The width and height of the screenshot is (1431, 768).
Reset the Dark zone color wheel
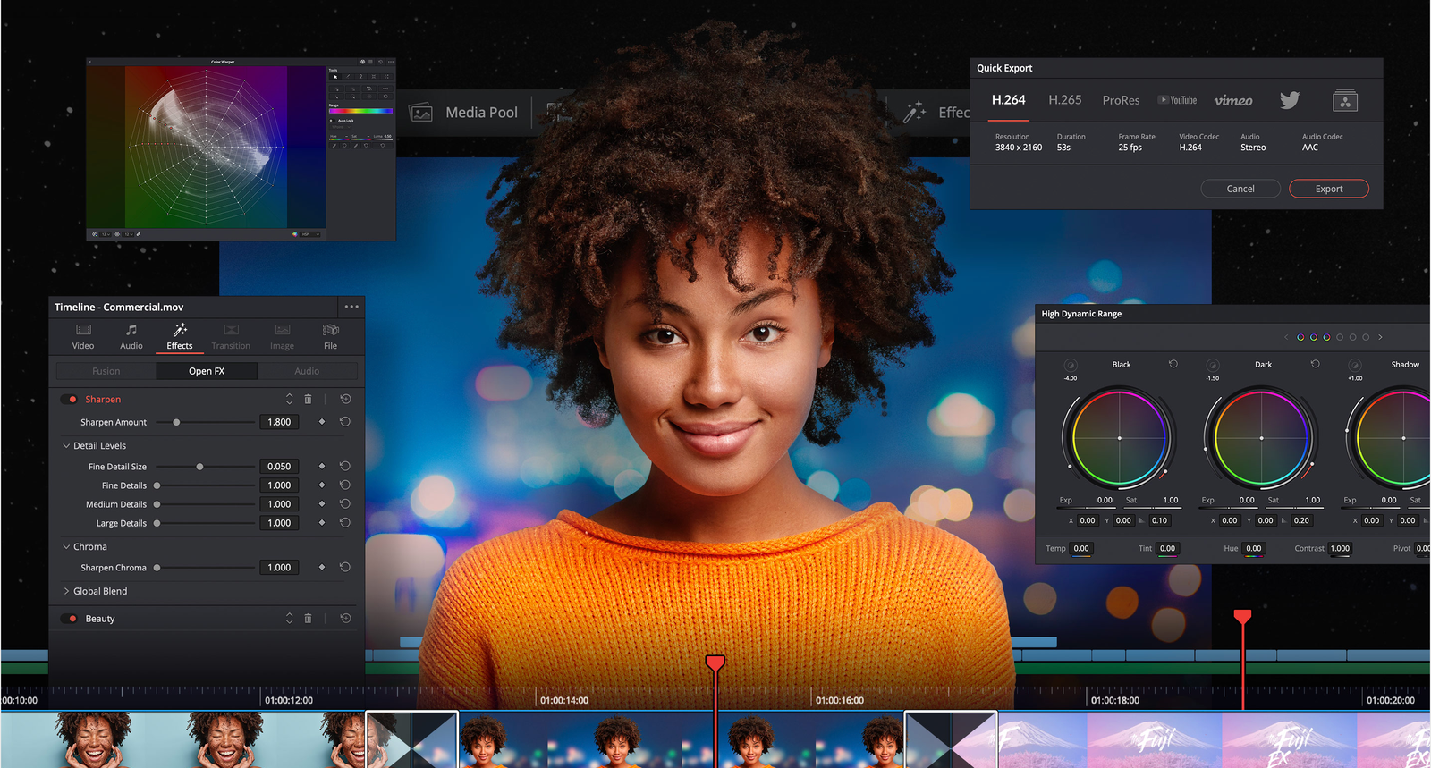[x=1315, y=364]
